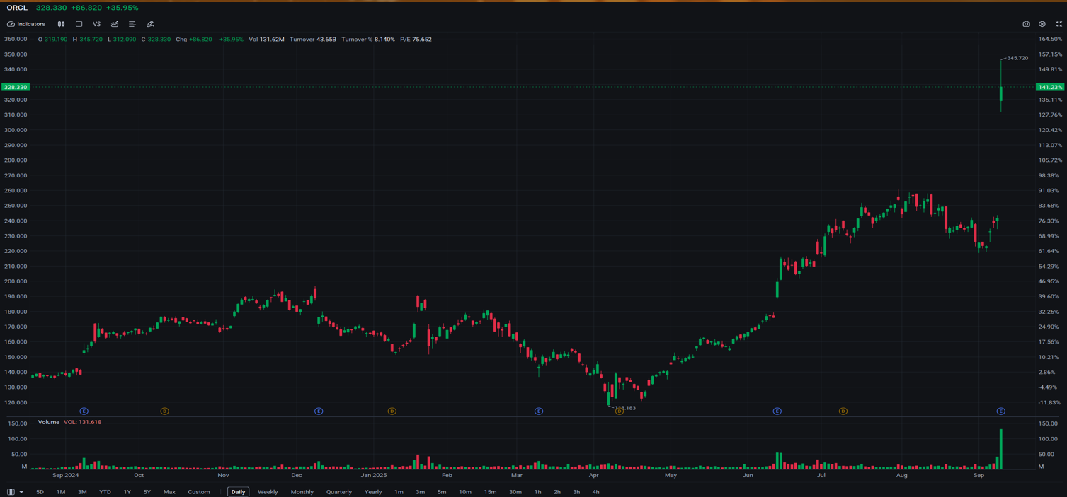Click the Low value 312.090
The width and height of the screenshot is (1067, 497).
point(125,40)
